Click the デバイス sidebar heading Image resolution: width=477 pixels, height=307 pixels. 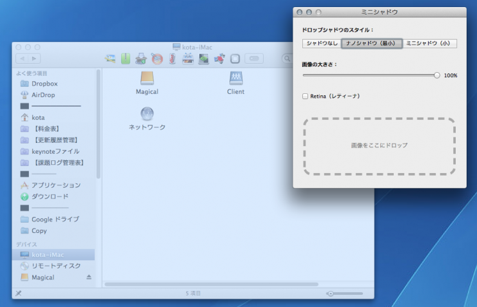pyautogui.click(x=26, y=245)
